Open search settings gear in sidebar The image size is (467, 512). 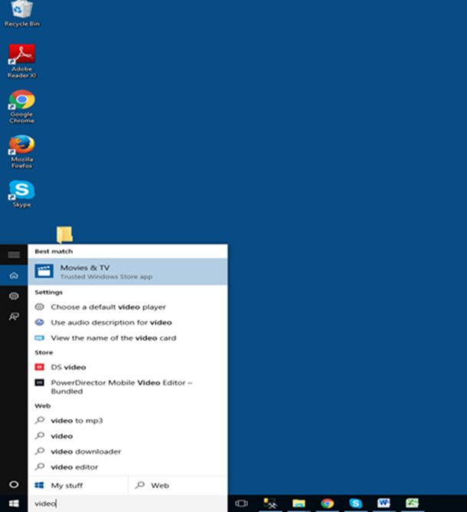pos(14,296)
